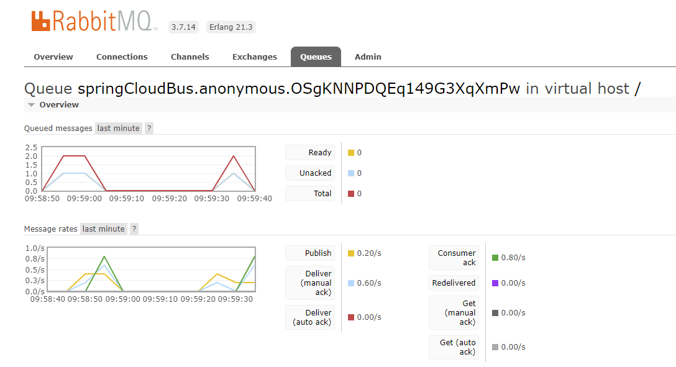Click the Publish label
The width and height of the screenshot is (676, 367).
(x=310, y=253)
